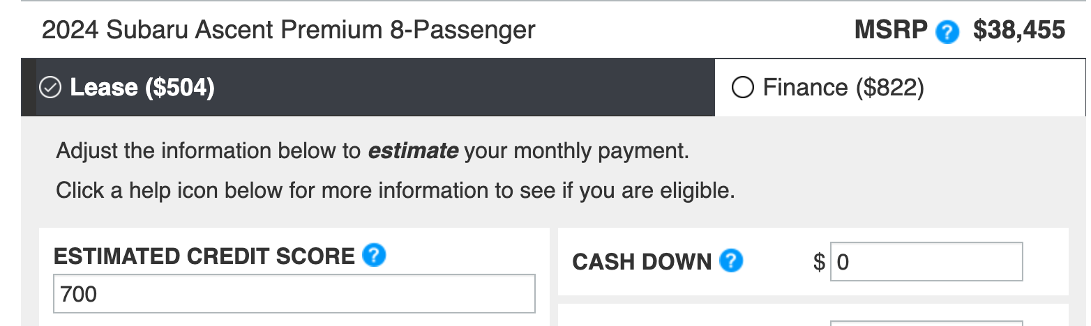Click the Estimated Credit Score help icon
This screenshot has width=1091, height=326.
(375, 256)
